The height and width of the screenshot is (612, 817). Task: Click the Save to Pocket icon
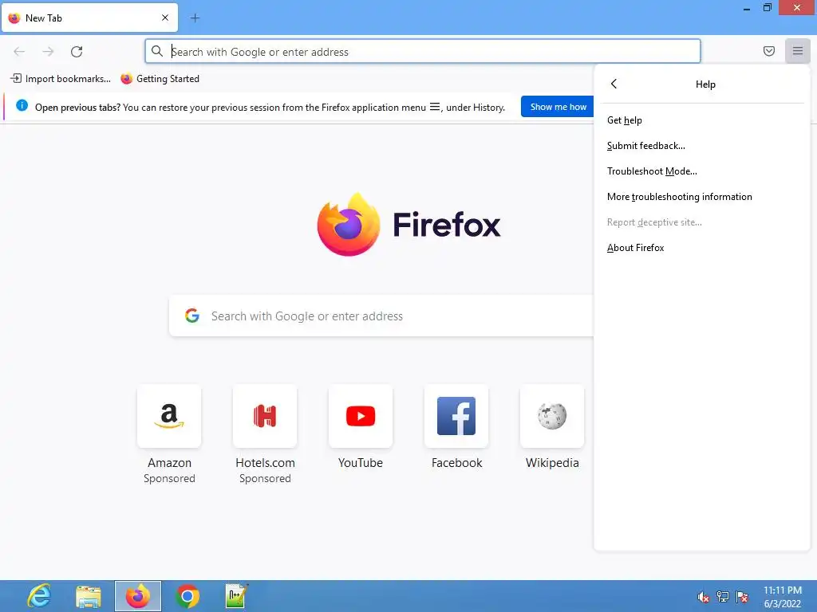tap(768, 51)
